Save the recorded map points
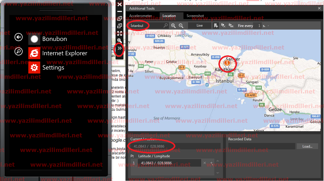Image resolution: width=324 pixels, height=181 pixels. 231,25
